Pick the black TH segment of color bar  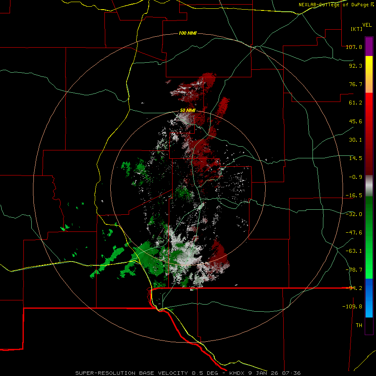pos(369,326)
